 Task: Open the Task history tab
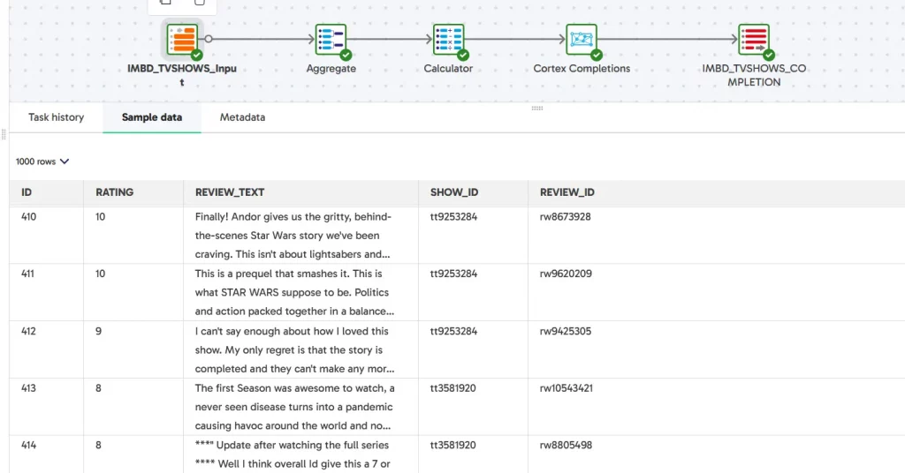point(56,117)
